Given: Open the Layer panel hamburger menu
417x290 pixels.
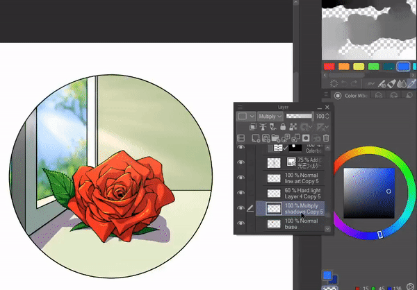Looking at the screenshot, I should tap(240, 108).
